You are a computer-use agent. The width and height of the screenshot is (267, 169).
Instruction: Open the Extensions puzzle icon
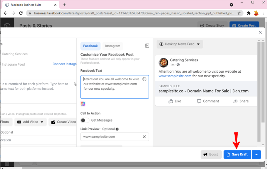tap(249, 13)
